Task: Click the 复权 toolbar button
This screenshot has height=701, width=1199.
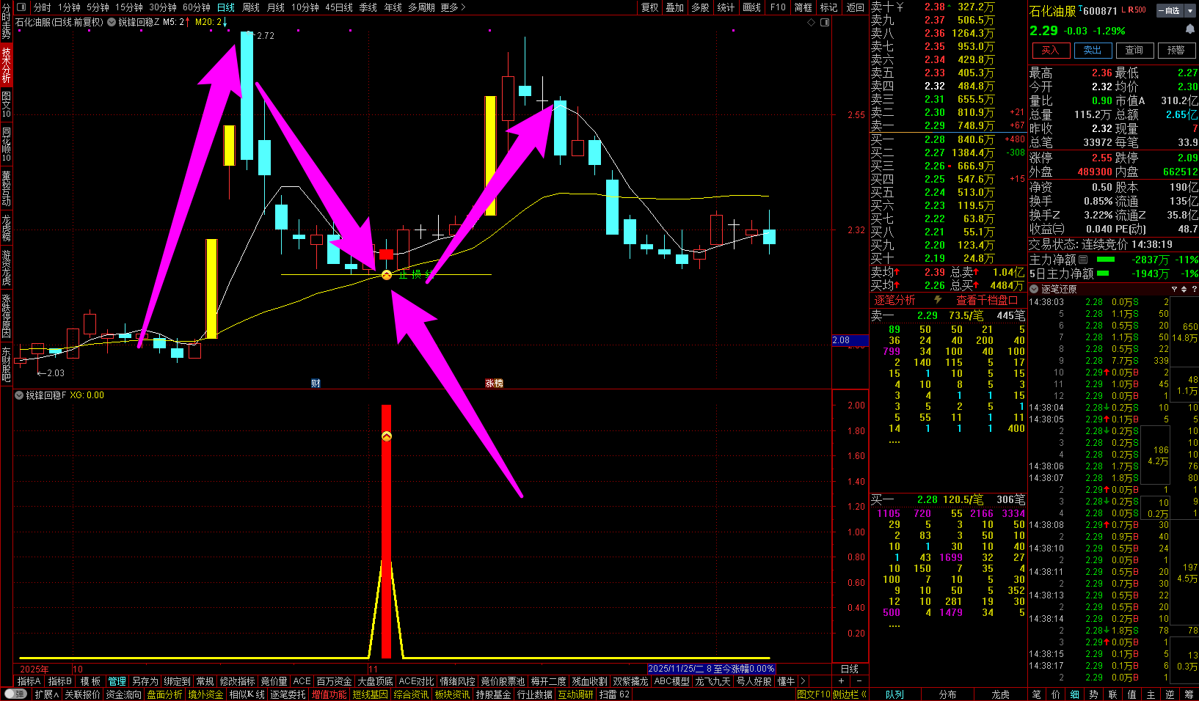Action: [649, 7]
